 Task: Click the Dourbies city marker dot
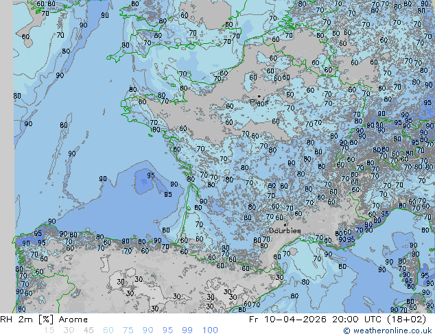pos(285,224)
